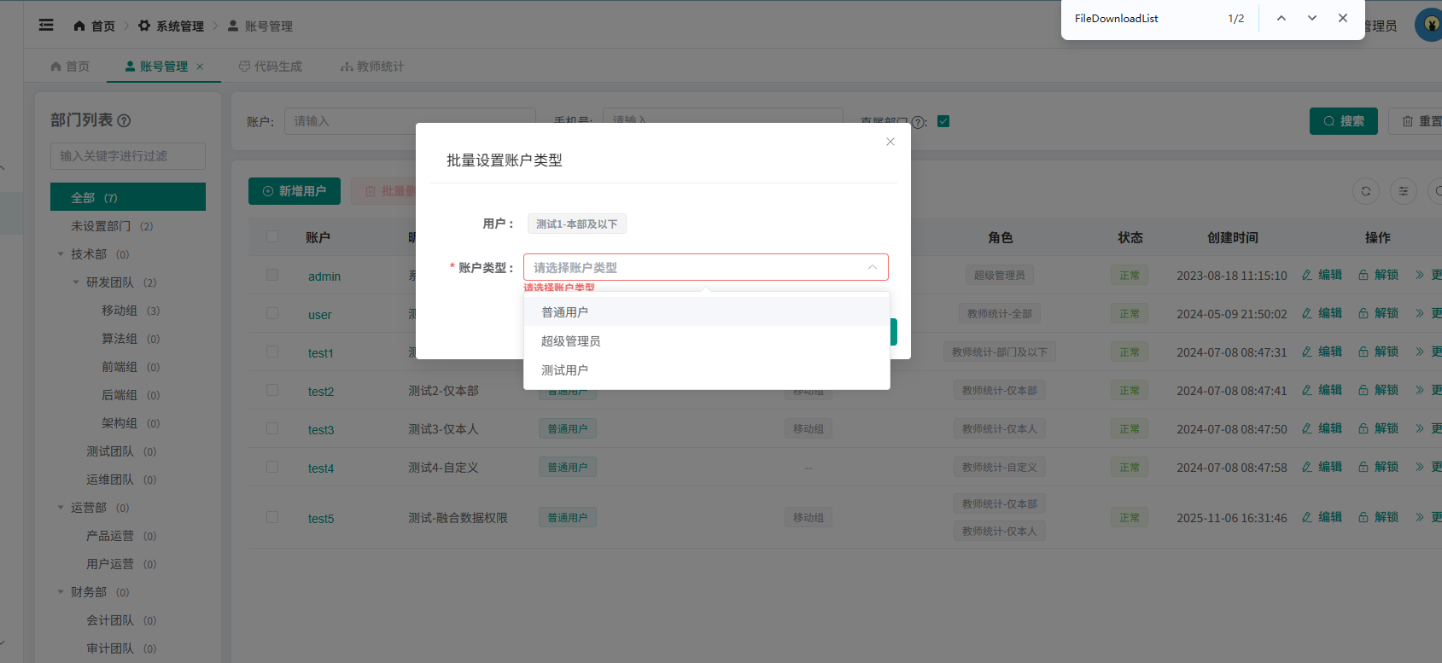
Task: Click the 搜索 button
Action: tap(1343, 121)
